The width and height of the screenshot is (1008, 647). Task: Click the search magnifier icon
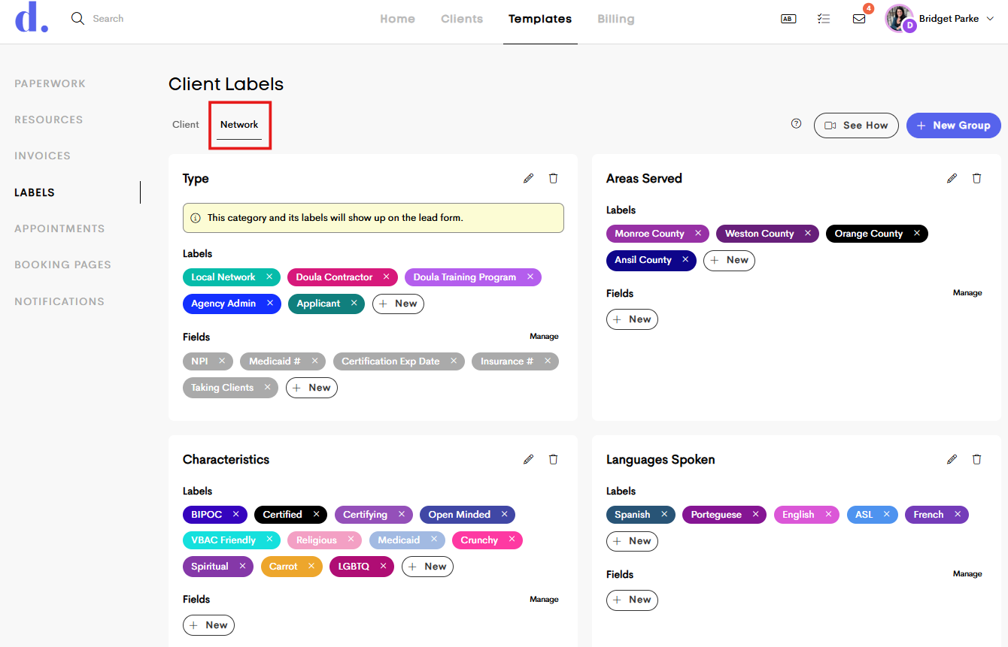point(77,19)
